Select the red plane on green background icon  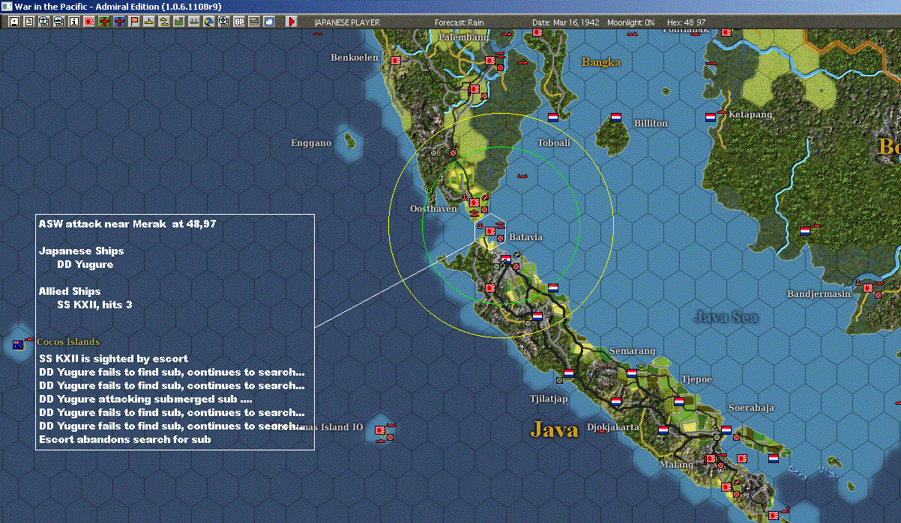click(104, 22)
